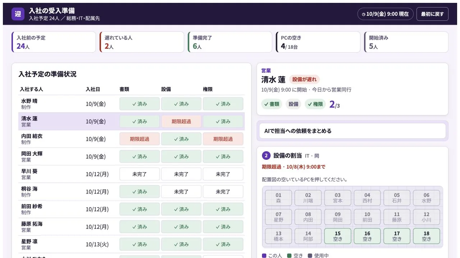Click occupied seat 11 藤原
The height and width of the screenshot is (258, 460).
tap(397, 217)
